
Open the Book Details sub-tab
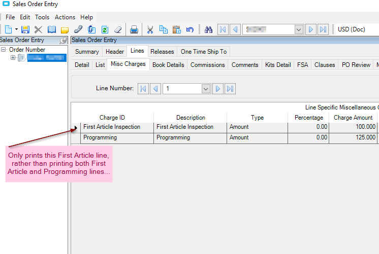click(168, 65)
